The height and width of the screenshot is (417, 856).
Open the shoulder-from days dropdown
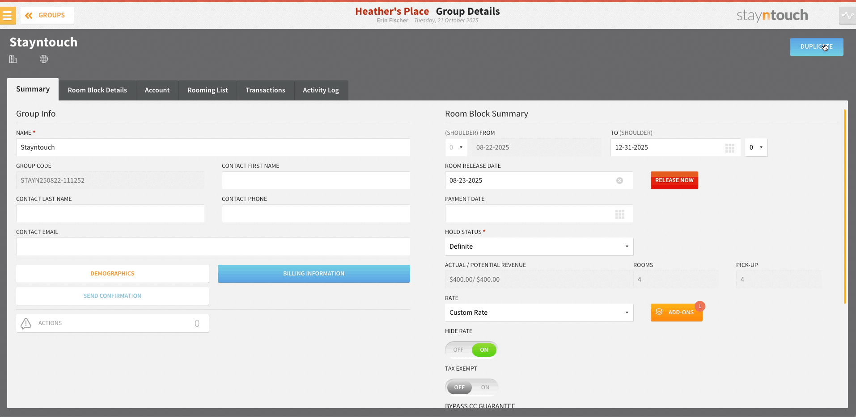pyautogui.click(x=456, y=147)
